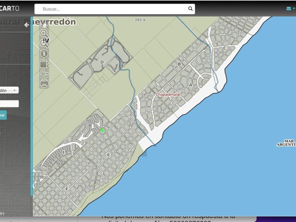
Task: Click the section C label on map
Action: [225, 48]
